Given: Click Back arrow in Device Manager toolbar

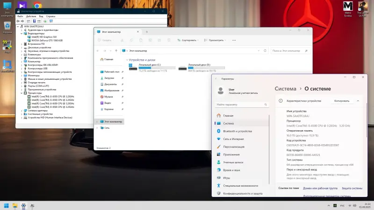Looking at the screenshot, I should pyautogui.click(x=18, y=21).
